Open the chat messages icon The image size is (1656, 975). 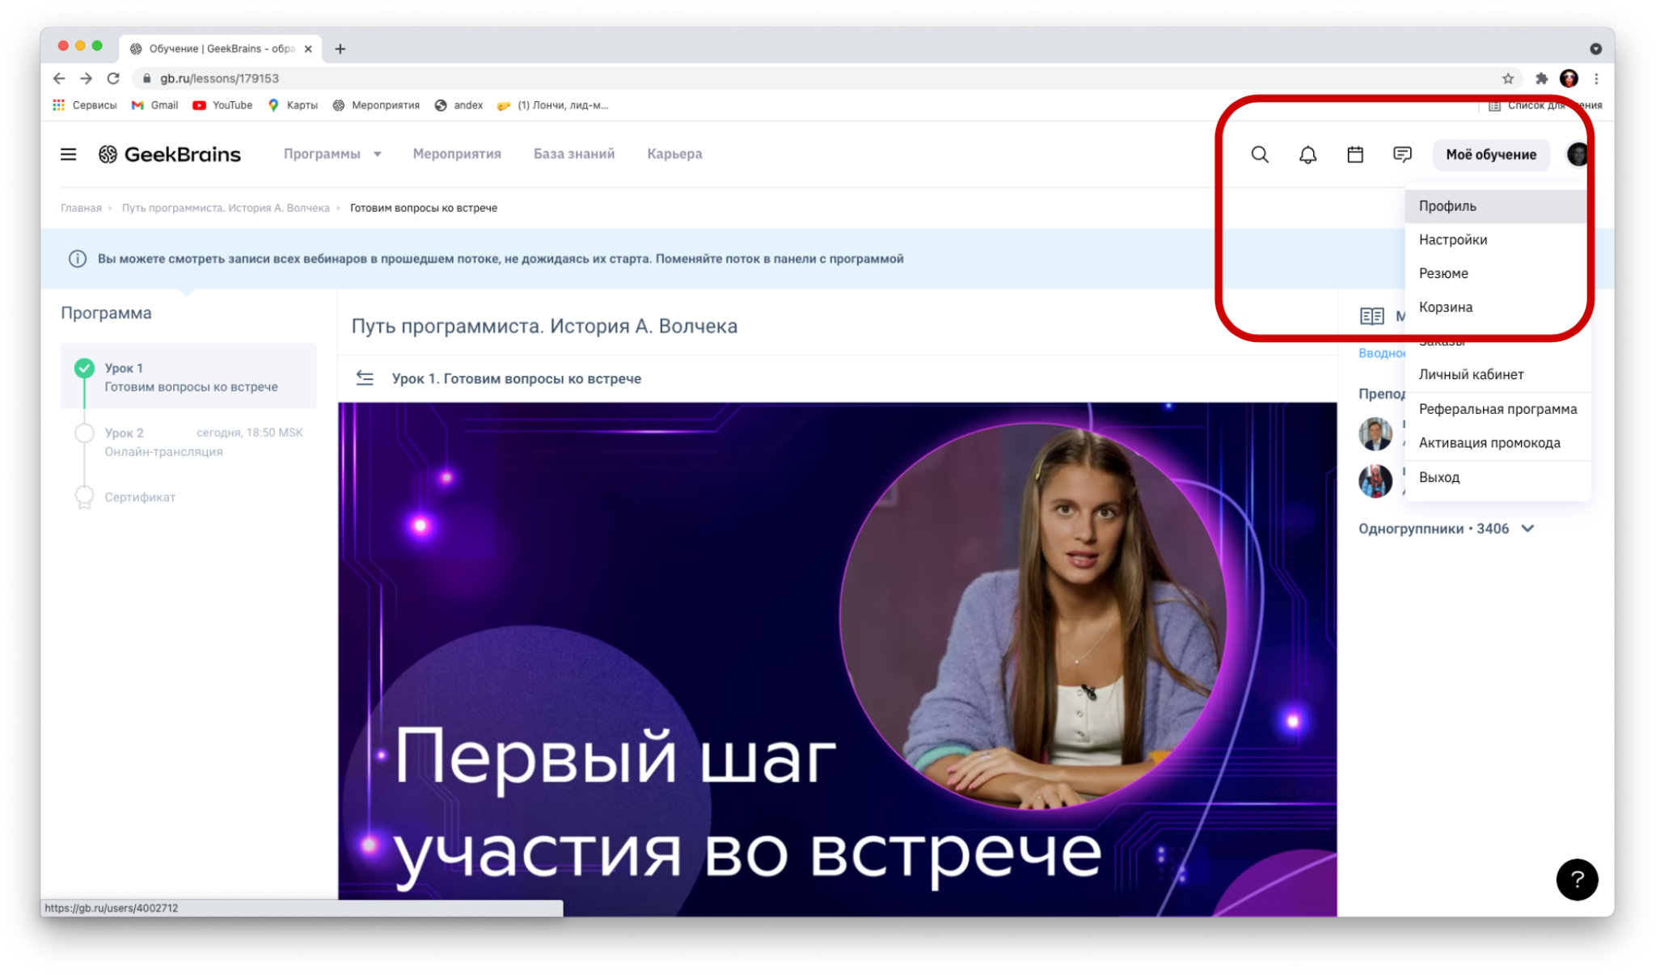[1403, 154]
